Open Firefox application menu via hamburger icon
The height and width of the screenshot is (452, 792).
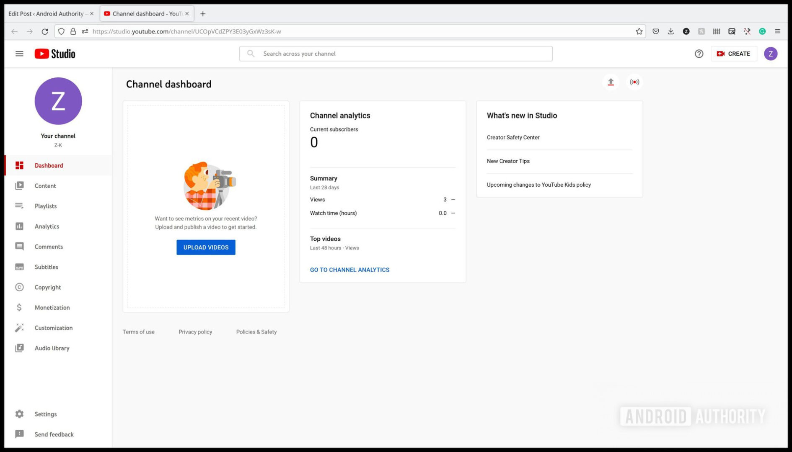click(778, 31)
